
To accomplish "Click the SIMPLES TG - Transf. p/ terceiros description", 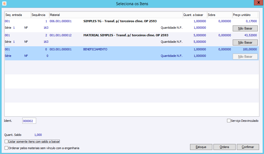I will [120, 21].
